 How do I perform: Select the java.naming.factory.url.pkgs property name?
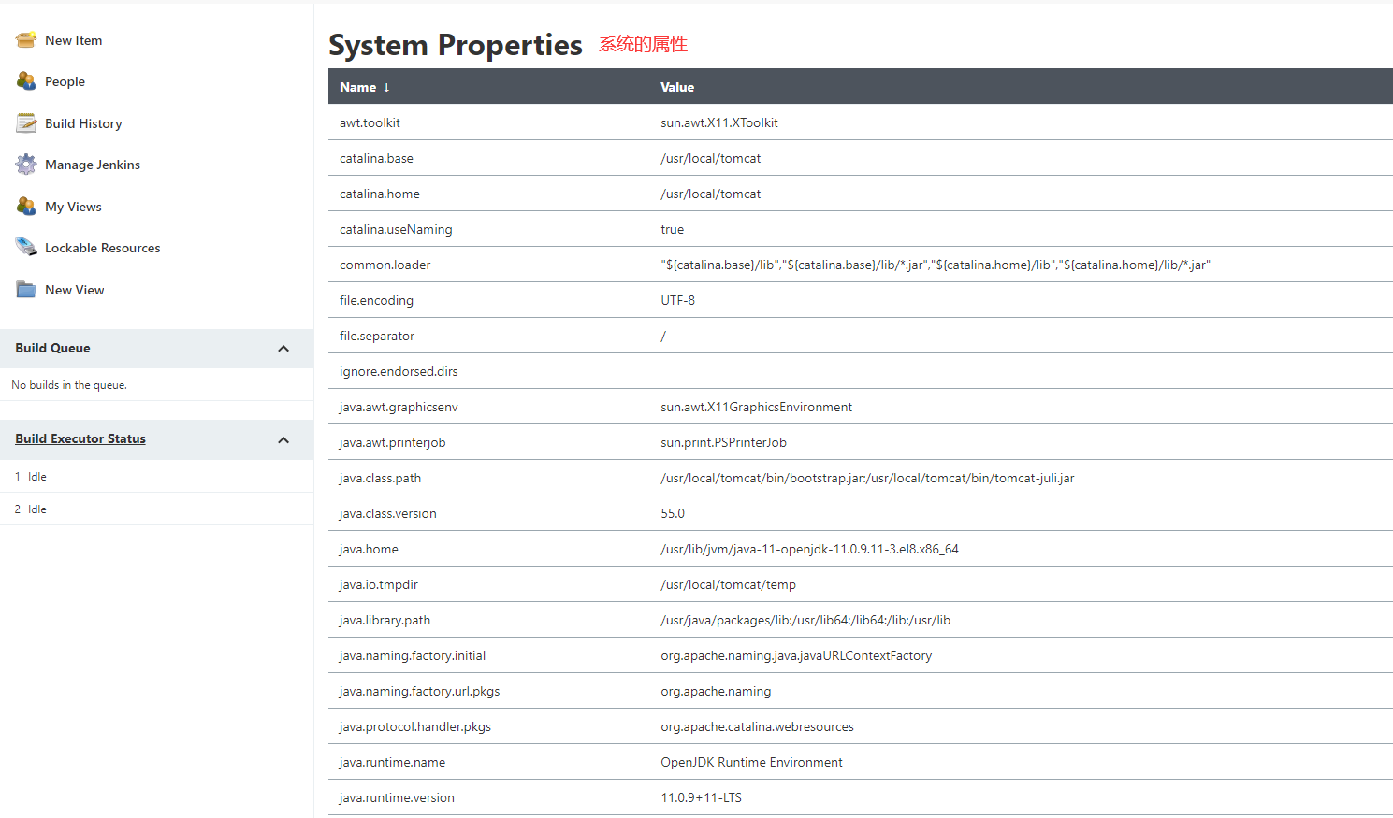click(x=420, y=691)
